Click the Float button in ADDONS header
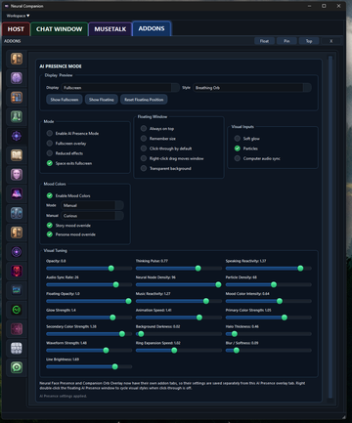The image size is (352, 423). point(264,41)
